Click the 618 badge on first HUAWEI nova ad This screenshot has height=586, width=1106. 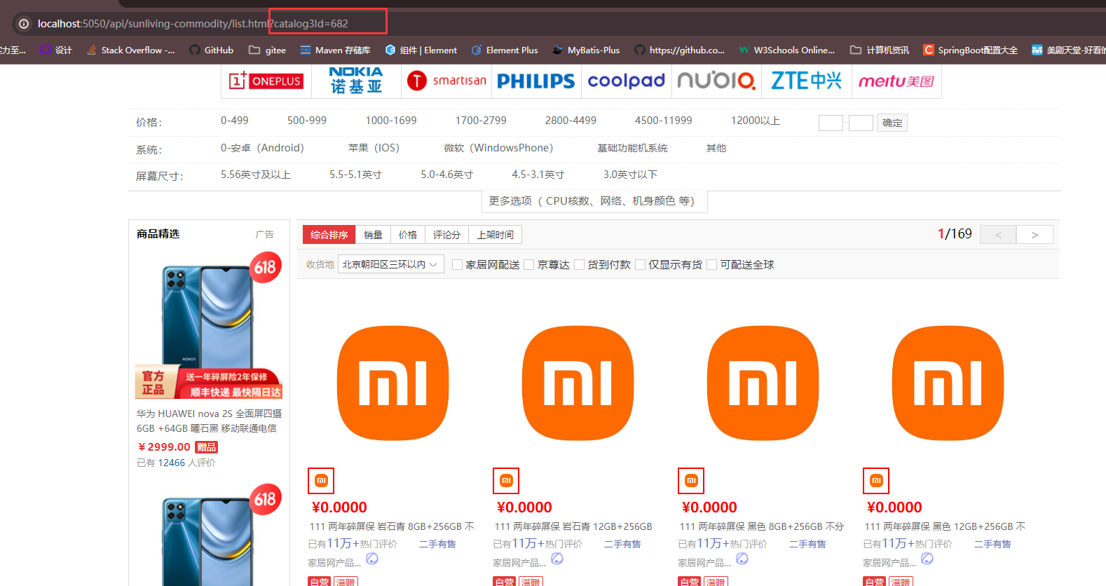click(x=265, y=267)
